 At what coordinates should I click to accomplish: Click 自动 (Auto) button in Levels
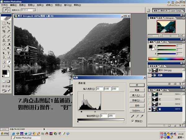click(137, 105)
